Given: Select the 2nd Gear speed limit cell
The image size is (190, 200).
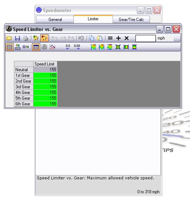Looking at the screenshot, I should click(45, 81).
